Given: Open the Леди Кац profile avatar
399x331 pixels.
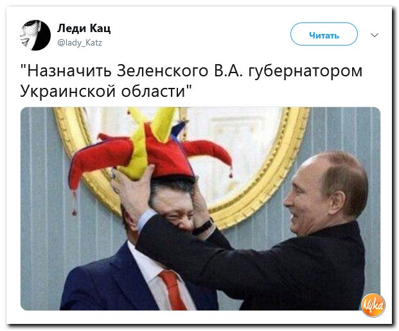Looking at the screenshot, I should [35, 35].
